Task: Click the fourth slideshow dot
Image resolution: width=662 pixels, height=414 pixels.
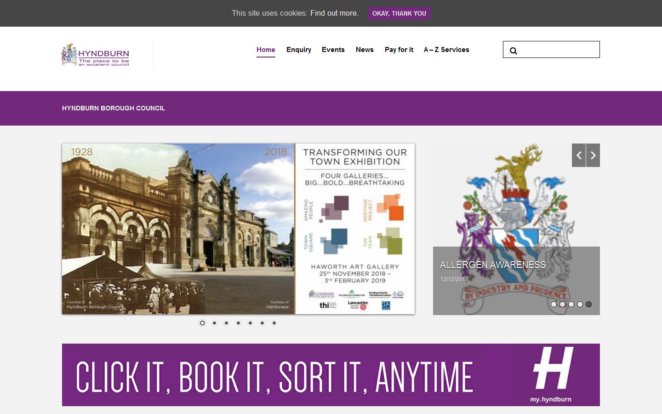Action: [238, 323]
